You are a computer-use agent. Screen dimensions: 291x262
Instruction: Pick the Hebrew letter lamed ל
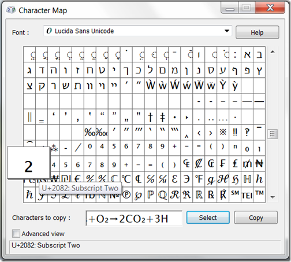click(x=150, y=70)
